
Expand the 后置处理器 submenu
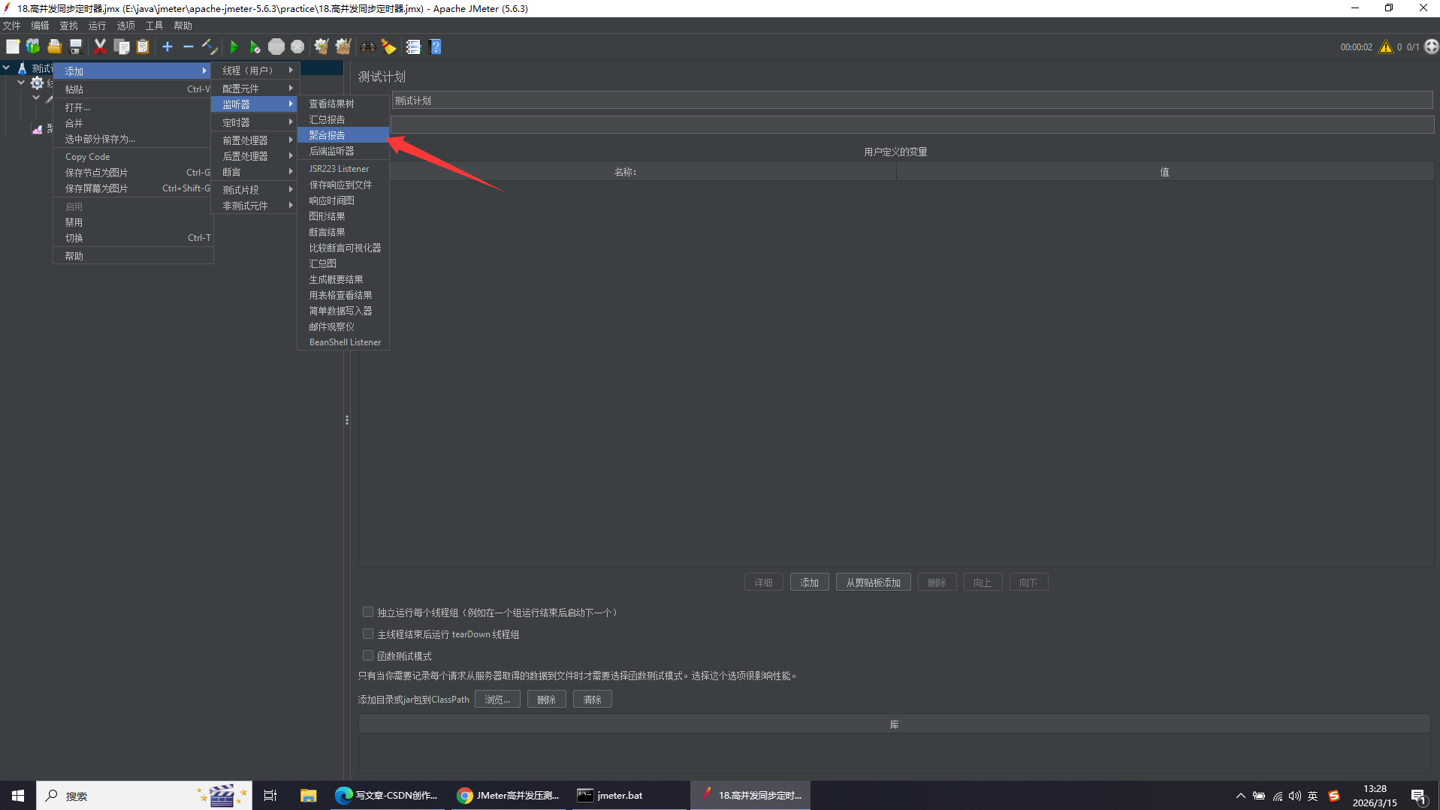pos(255,156)
